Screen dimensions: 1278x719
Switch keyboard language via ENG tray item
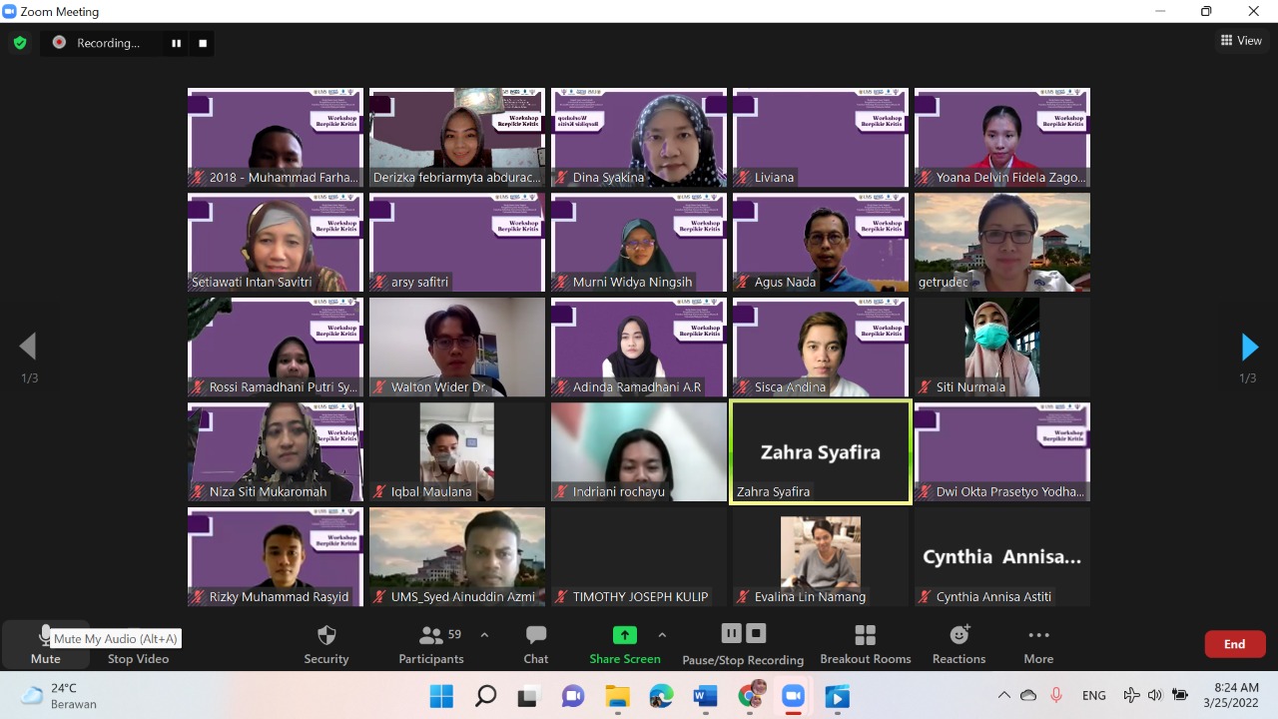click(1094, 695)
